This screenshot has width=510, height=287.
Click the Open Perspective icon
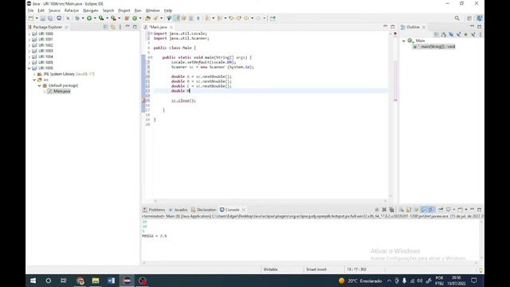pyautogui.click(x=469, y=18)
